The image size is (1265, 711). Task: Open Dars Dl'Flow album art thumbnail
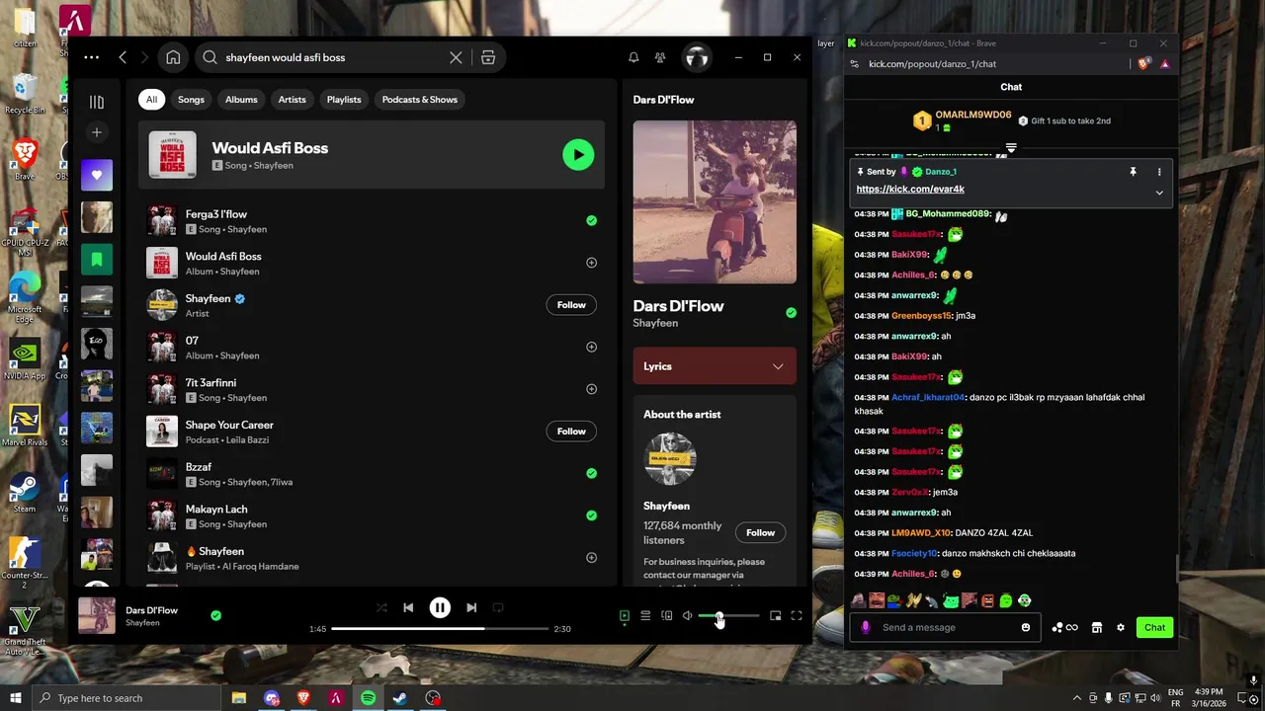tap(97, 615)
